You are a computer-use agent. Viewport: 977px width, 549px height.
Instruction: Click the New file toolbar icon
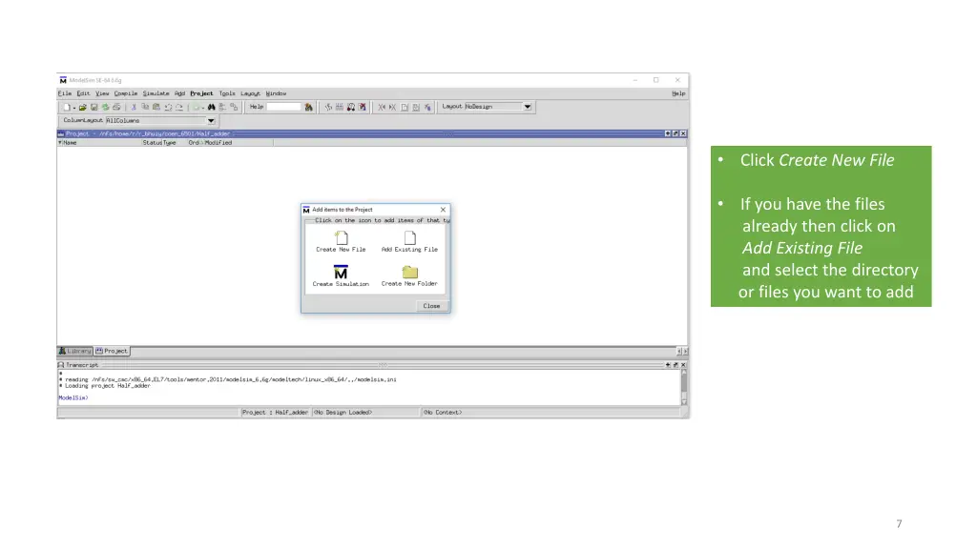click(67, 107)
